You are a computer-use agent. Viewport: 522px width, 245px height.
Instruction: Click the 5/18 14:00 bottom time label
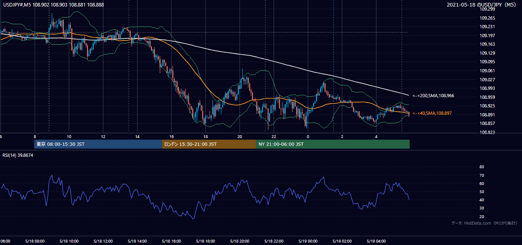tap(136, 241)
